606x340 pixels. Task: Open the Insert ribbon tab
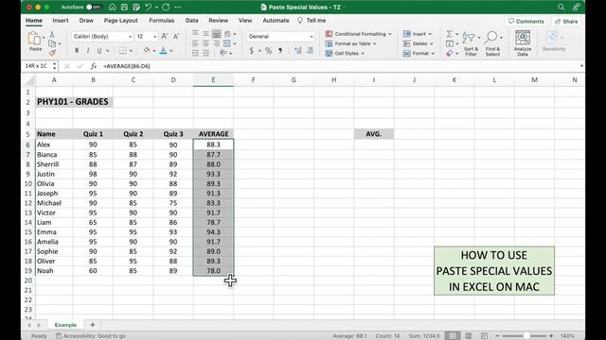pos(61,21)
